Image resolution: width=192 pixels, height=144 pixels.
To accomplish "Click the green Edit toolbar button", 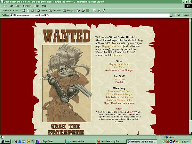I will tap(88, 11).
